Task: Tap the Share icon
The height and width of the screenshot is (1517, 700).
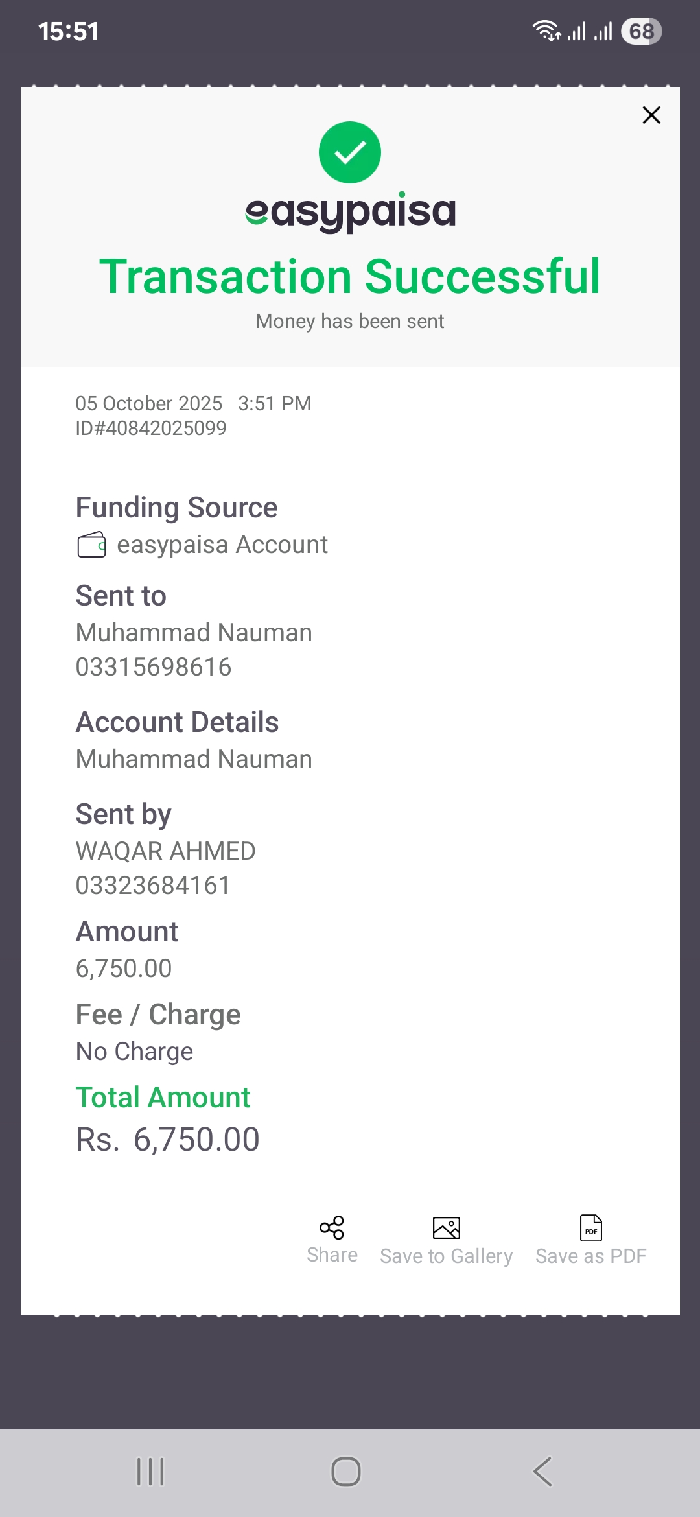Action: point(332,1227)
